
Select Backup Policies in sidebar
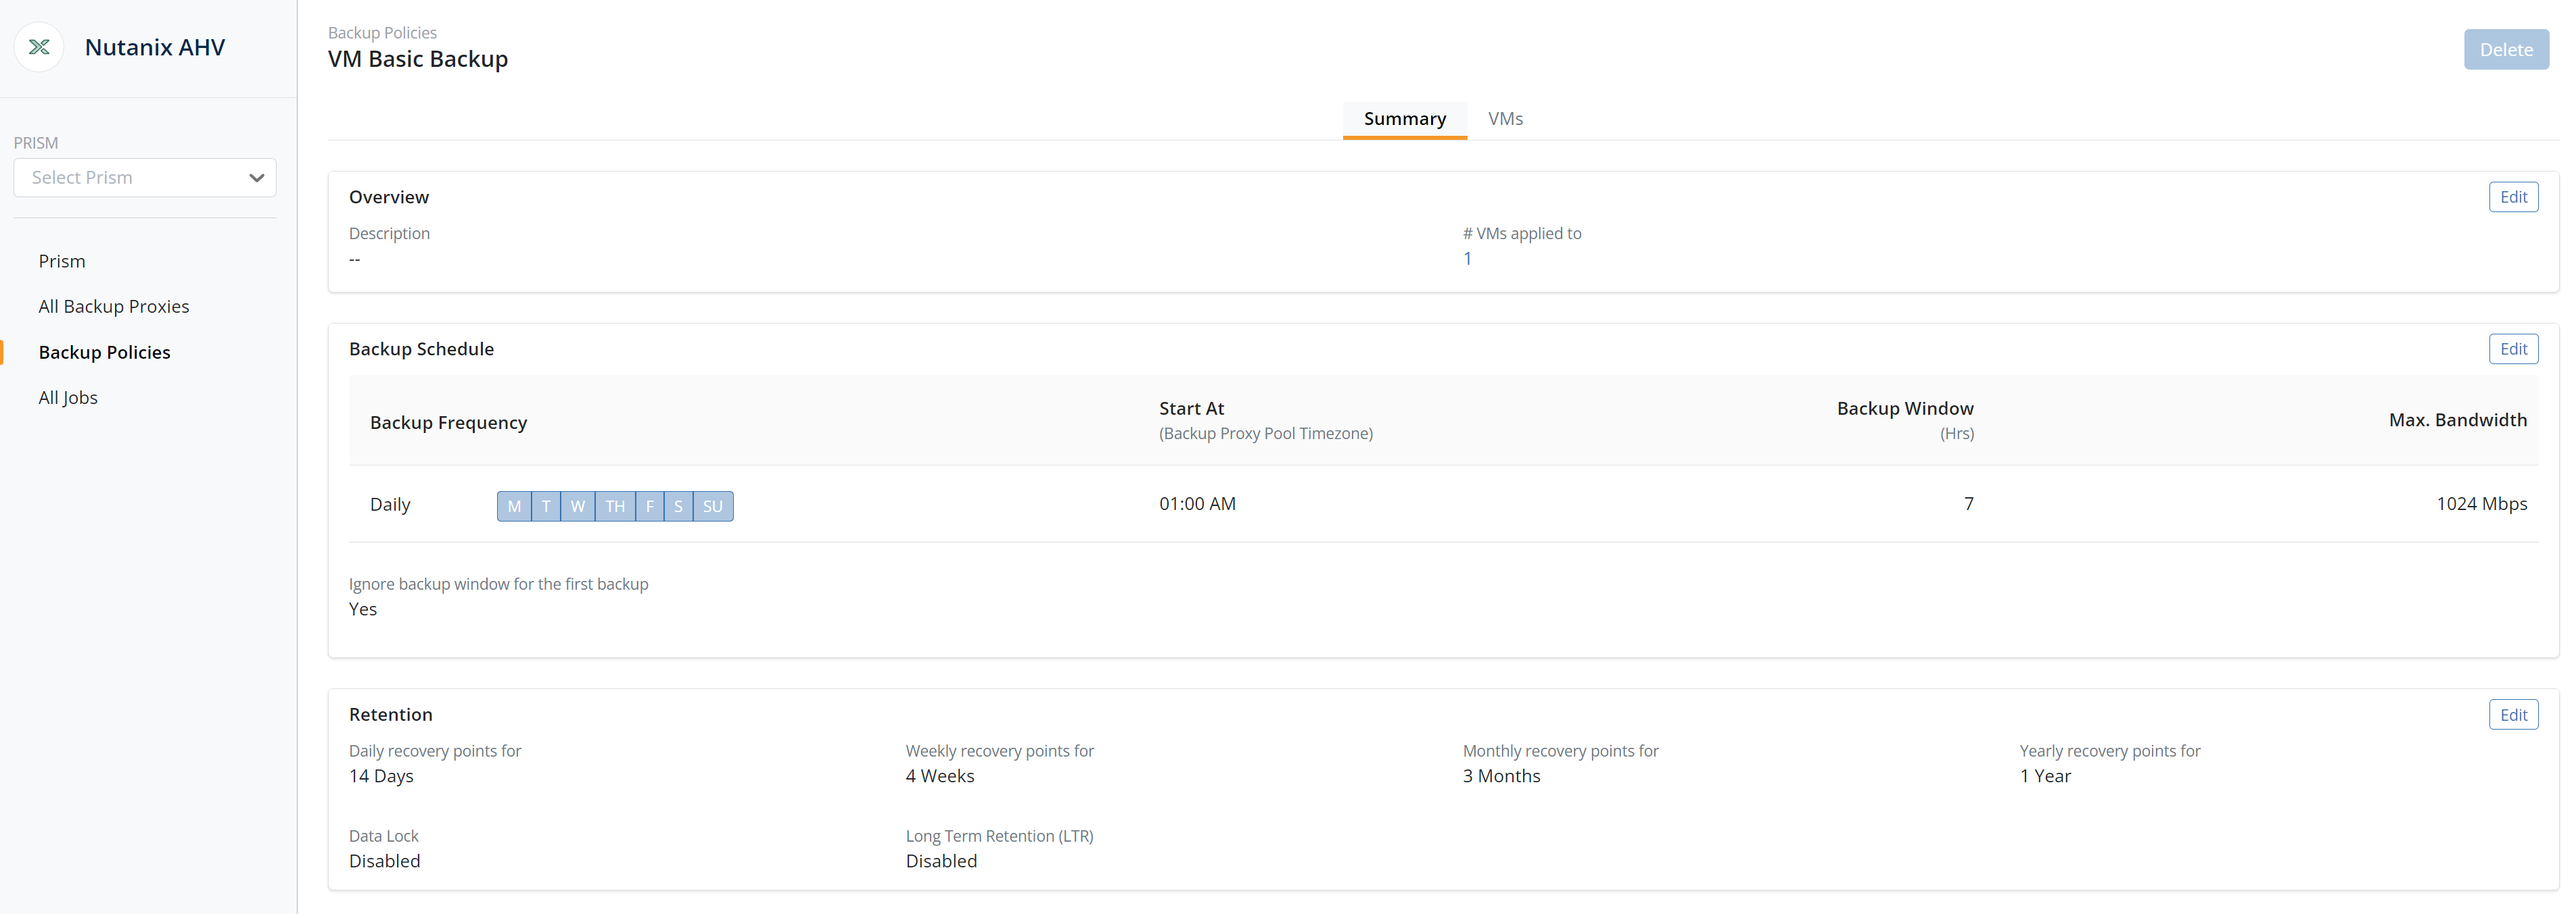(104, 353)
